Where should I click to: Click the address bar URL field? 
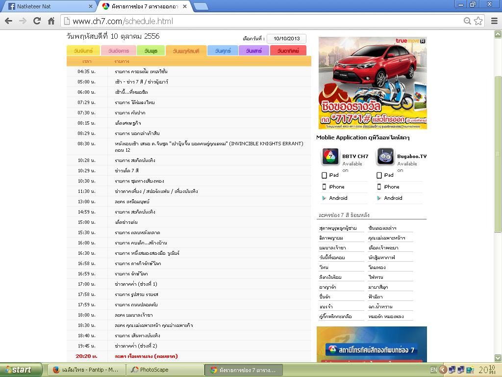click(261, 21)
